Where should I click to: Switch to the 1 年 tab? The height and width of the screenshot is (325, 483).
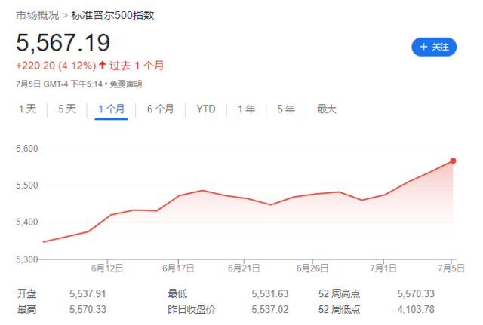pos(247,109)
